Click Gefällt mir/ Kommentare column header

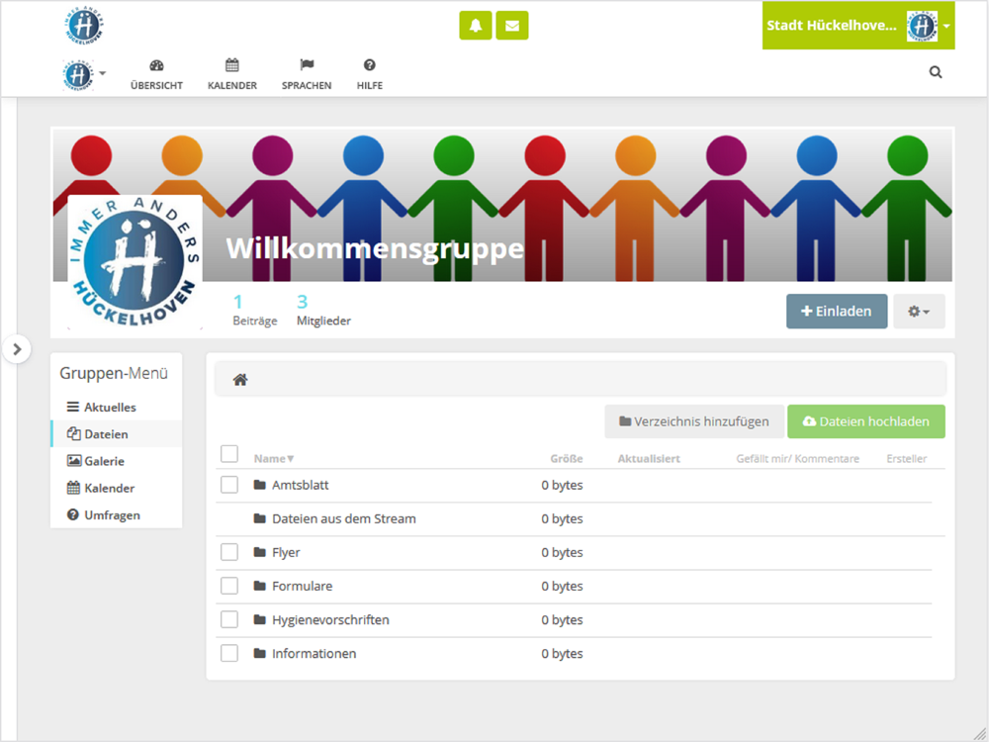[x=797, y=459]
